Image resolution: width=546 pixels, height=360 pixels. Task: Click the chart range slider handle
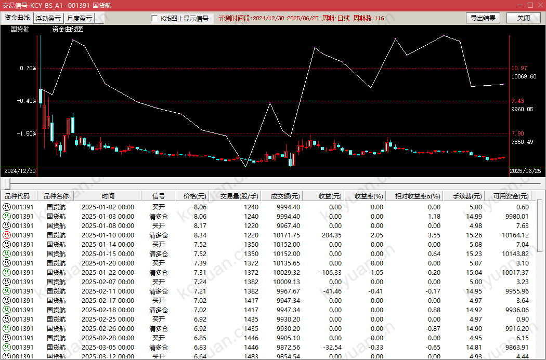(7, 184)
